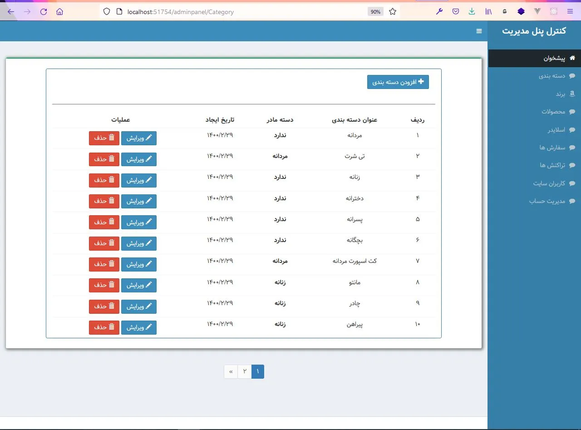This screenshot has width=581, height=430.
Task: Open the Firefox downloads arrow icon
Action: (472, 12)
